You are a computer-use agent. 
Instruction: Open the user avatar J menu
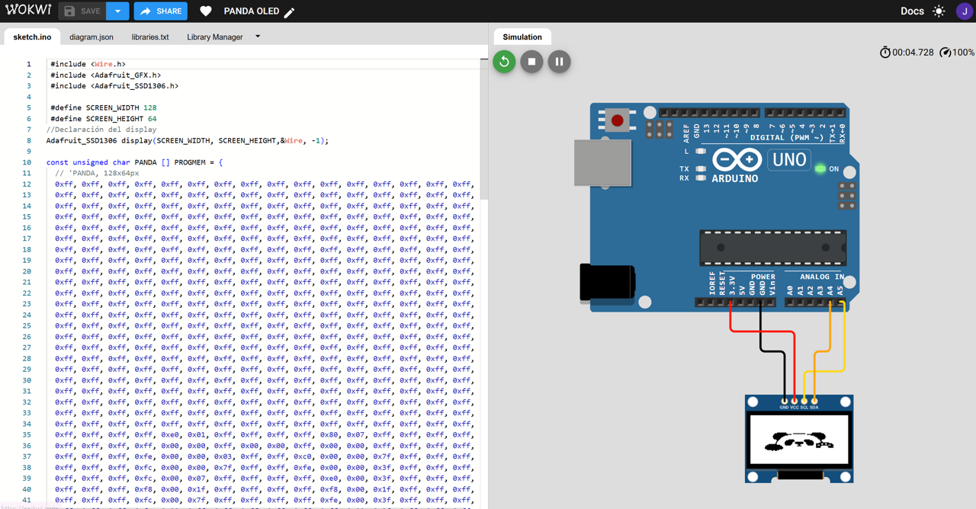tap(964, 11)
